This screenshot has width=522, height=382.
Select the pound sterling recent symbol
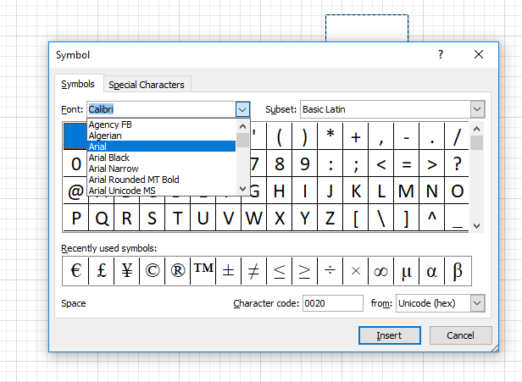click(x=102, y=271)
